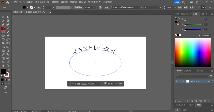Viewport: 214px width, 112px height.
Task: Swap fill and stroke in toolbar
Action: pos(9,70)
